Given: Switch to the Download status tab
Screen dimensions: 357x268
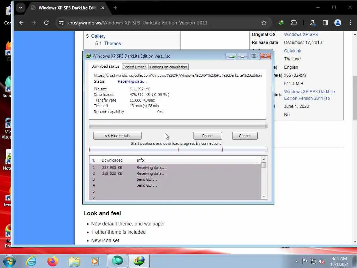Looking at the screenshot, I should (x=105, y=66).
